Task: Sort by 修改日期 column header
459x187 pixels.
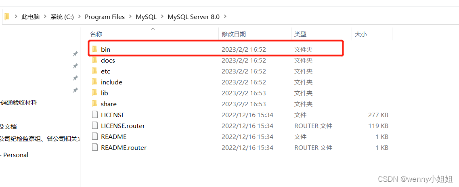Action: [x=234, y=34]
